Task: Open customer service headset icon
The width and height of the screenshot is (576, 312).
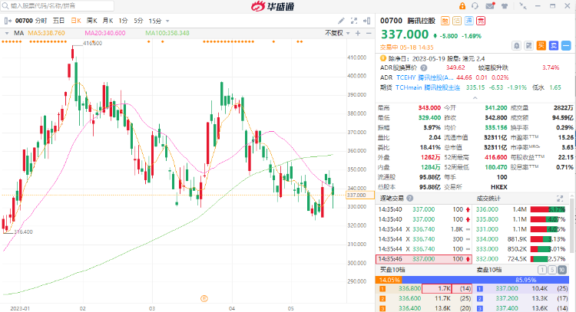Action: 475,6
